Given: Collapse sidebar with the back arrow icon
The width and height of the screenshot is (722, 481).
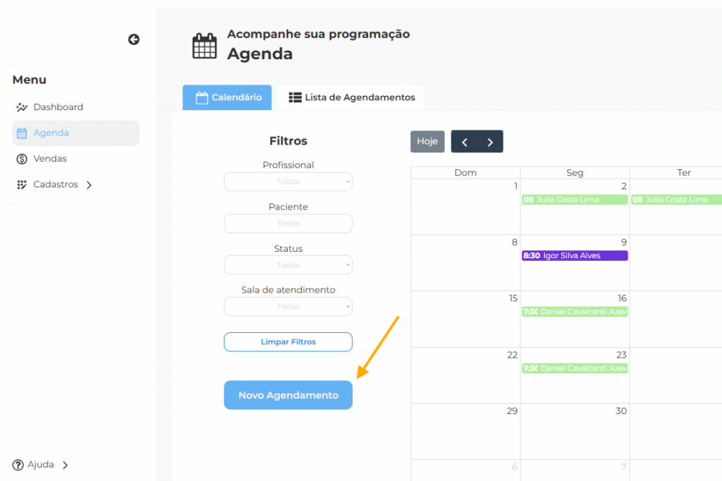Looking at the screenshot, I should (133, 39).
